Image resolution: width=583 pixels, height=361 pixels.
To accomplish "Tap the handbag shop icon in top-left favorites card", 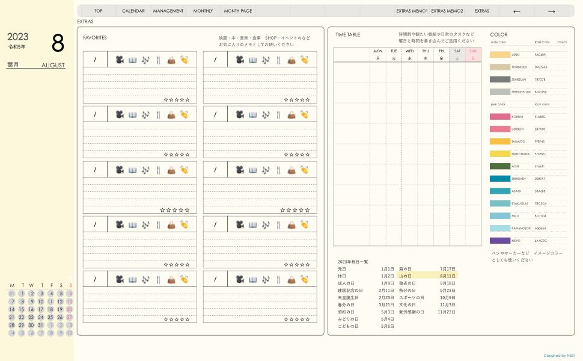I will [171, 60].
